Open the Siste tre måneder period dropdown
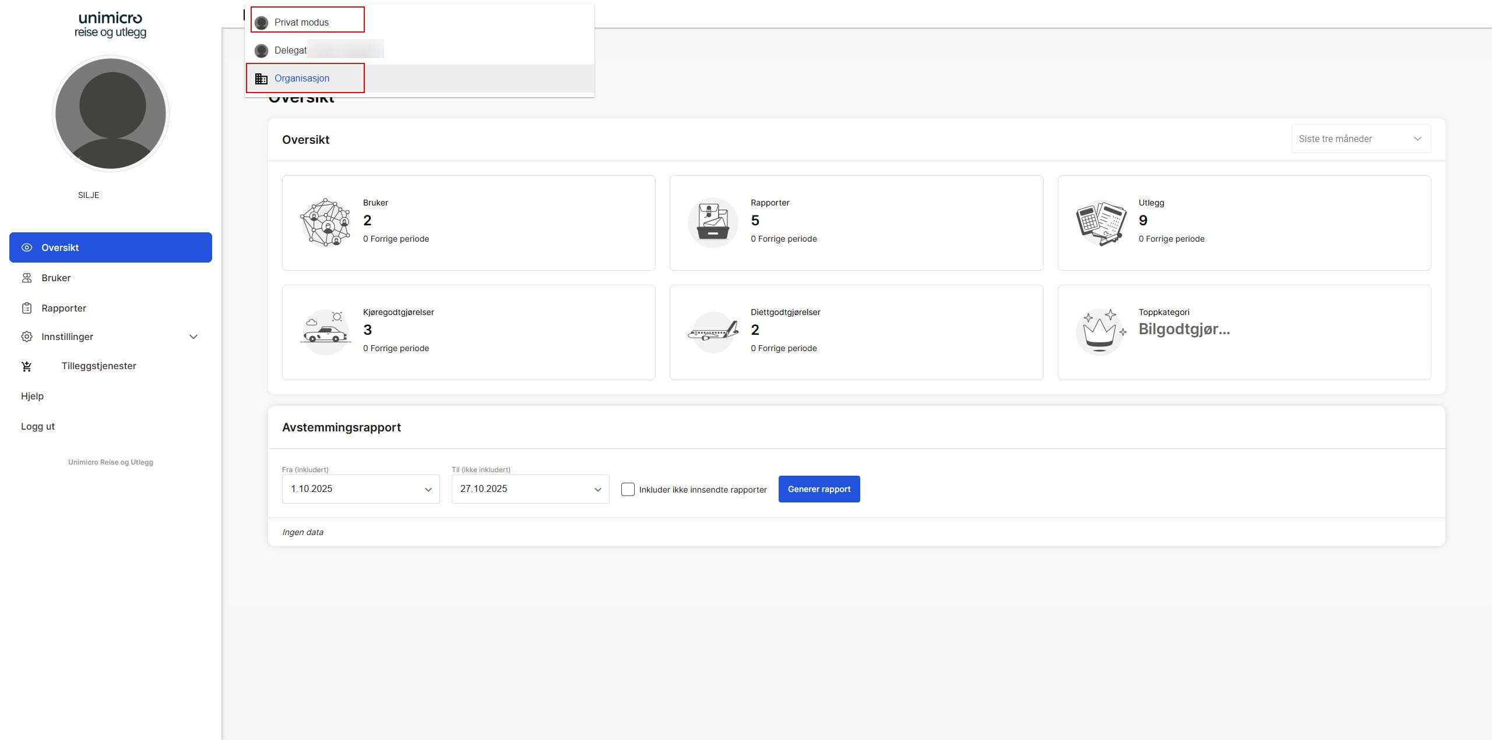This screenshot has width=1492, height=740. [x=1360, y=139]
